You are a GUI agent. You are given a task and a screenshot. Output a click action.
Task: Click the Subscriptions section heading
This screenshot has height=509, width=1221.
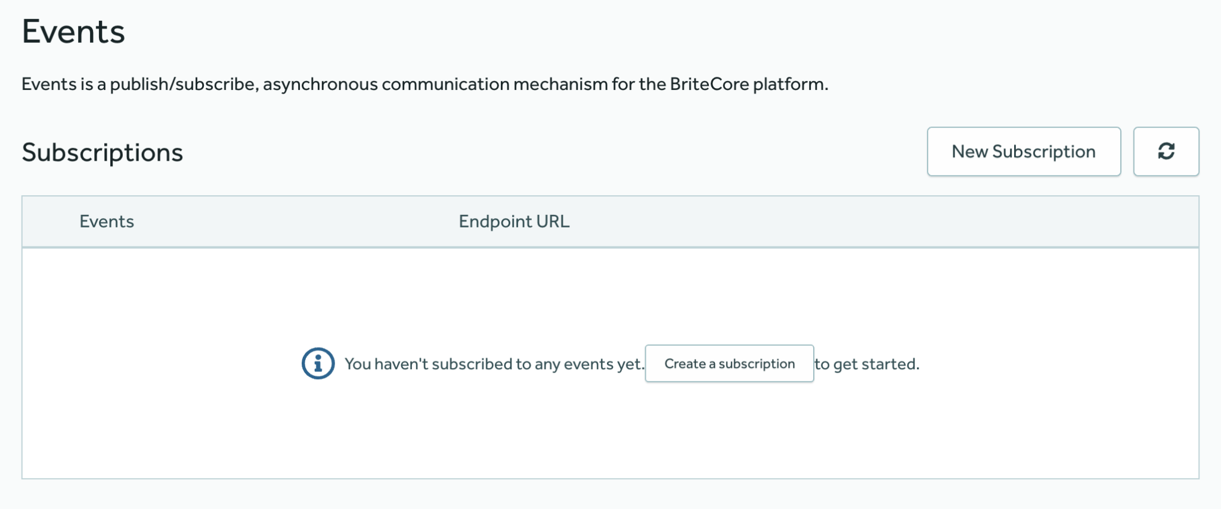(103, 152)
